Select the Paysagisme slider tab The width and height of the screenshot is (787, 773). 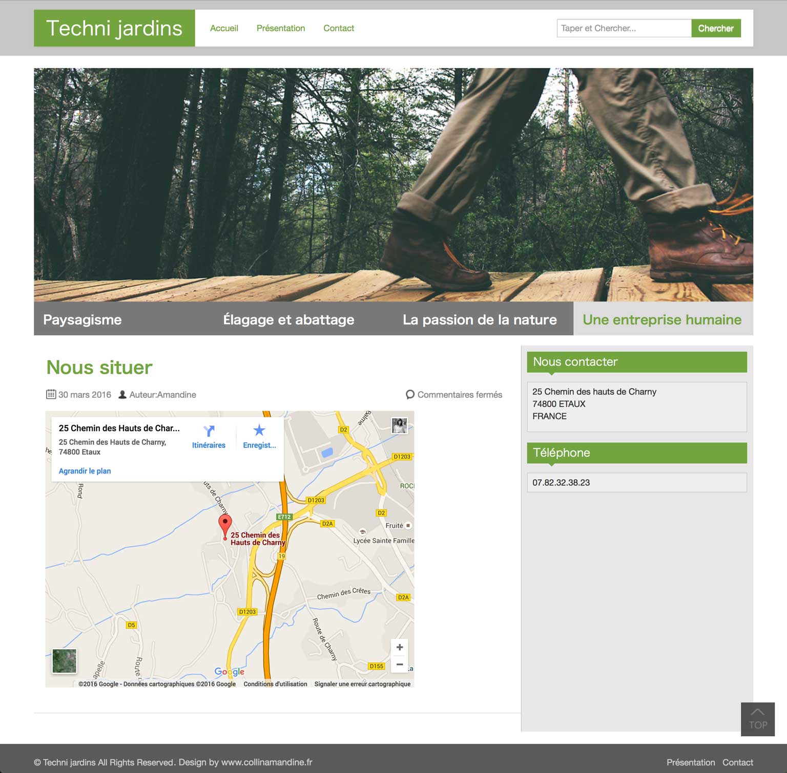[82, 319]
